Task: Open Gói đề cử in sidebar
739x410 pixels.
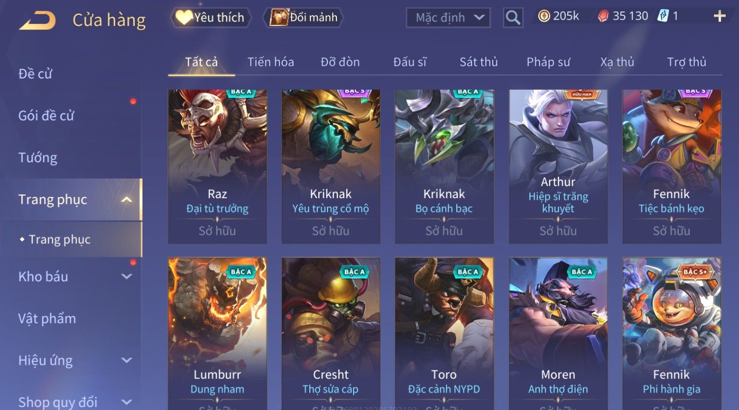Action: click(46, 116)
